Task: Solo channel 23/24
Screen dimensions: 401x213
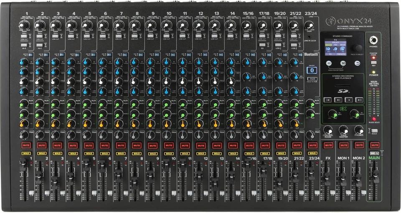Action: tap(313, 153)
